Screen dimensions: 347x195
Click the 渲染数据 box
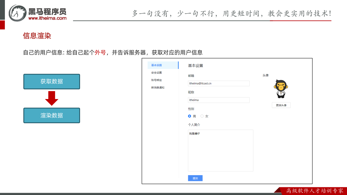pyautogui.click(x=52, y=115)
